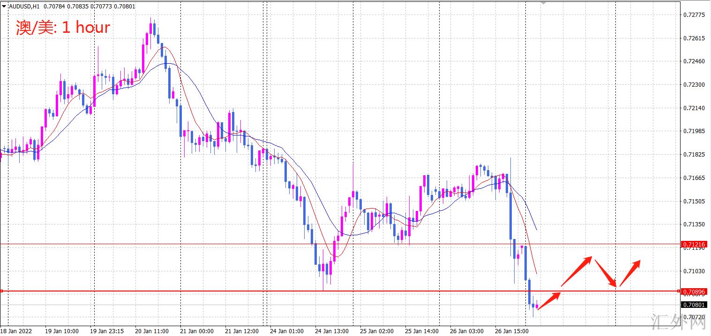
Task: Open the chart menu triangle beside AUDUSD,H1
Action: (x=4, y=7)
